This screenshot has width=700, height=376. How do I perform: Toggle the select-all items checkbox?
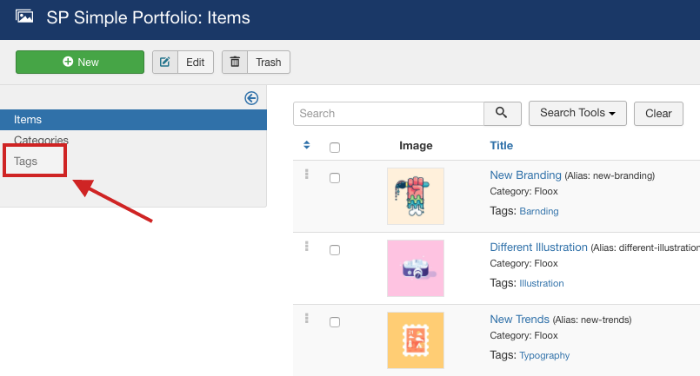pyautogui.click(x=335, y=147)
